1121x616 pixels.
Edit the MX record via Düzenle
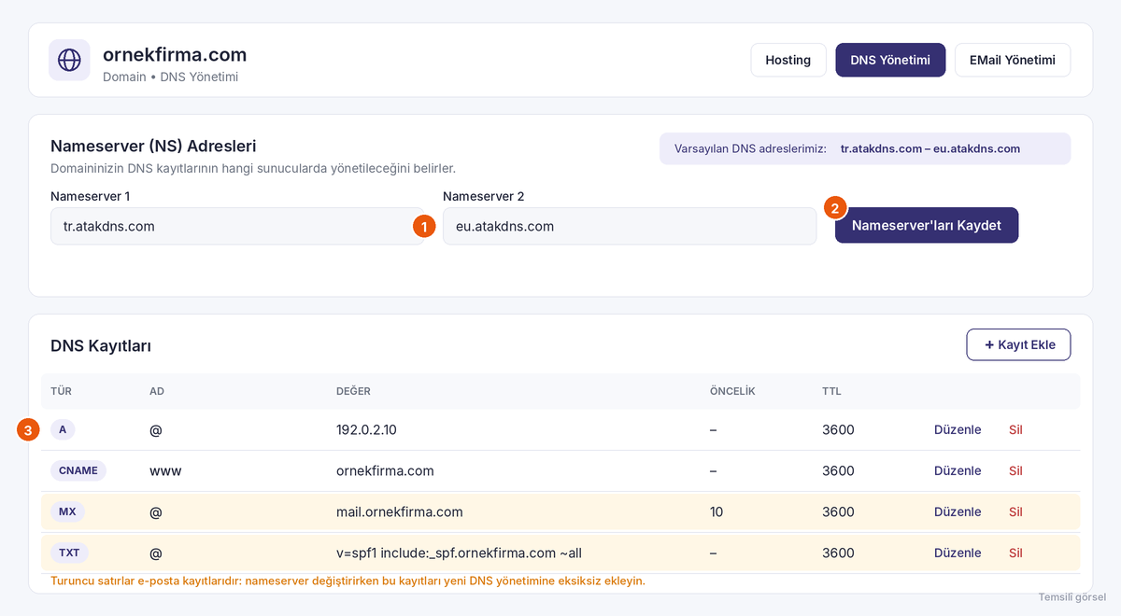tap(958, 511)
